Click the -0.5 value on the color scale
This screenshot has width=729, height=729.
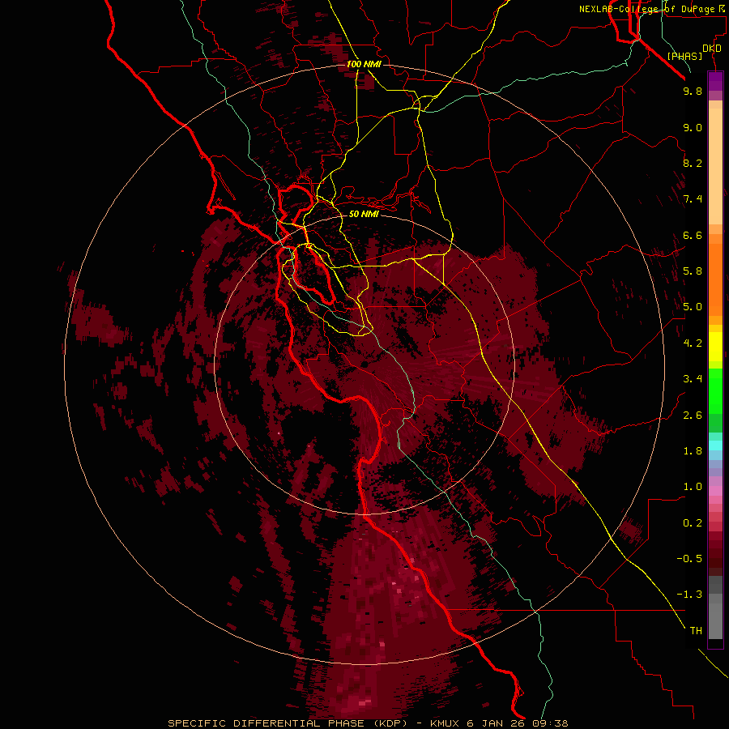click(689, 559)
